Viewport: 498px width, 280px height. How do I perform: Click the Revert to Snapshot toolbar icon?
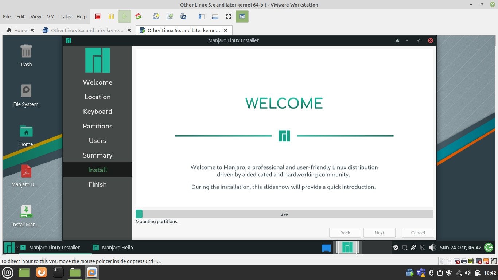click(x=170, y=16)
